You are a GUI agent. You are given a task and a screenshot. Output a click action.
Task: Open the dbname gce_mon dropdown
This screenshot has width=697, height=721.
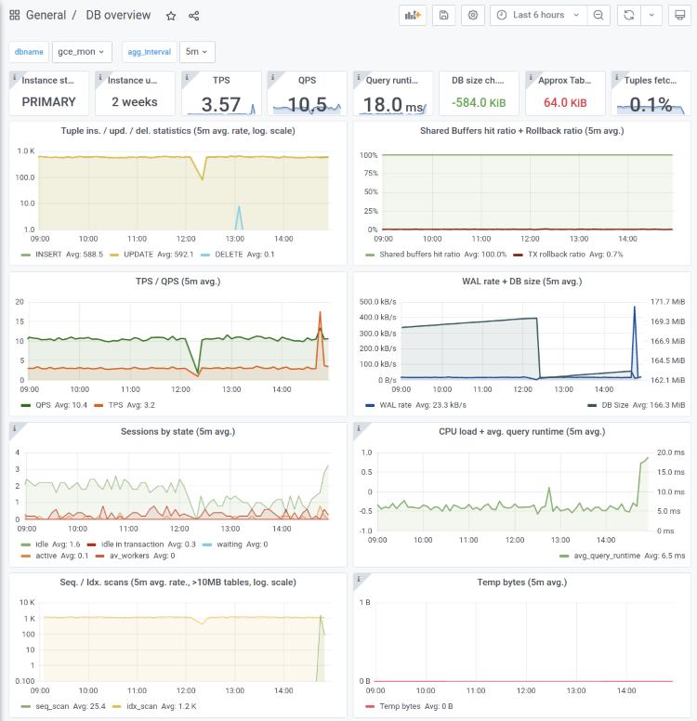click(x=81, y=52)
